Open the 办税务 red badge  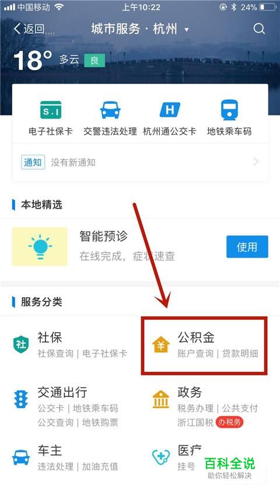(230, 422)
